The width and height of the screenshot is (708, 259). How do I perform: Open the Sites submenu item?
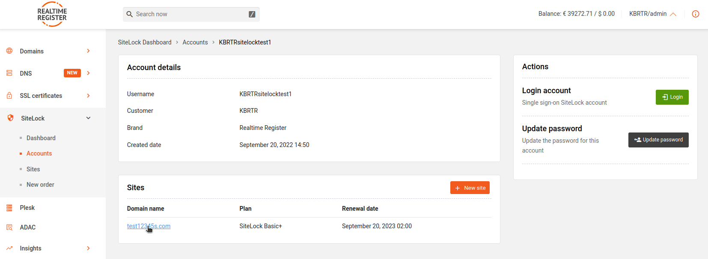coord(33,169)
